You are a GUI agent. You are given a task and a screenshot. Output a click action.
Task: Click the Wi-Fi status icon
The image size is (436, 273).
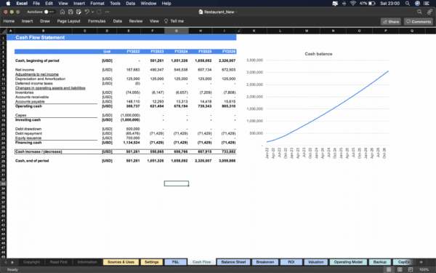(353, 4)
